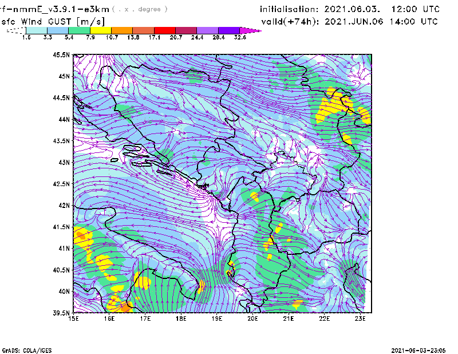Click the 40N latitude label
The height and width of the screenshot is (354, 458).
pos(64,292)
